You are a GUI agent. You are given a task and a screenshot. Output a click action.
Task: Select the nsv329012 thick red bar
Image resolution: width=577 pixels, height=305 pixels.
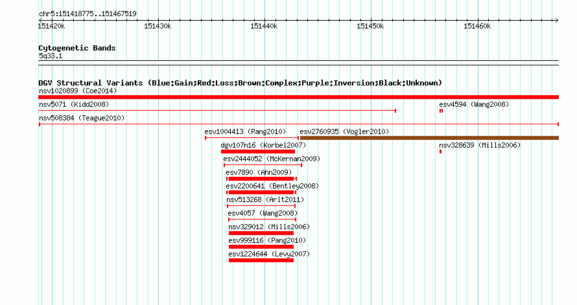click(261, 233)
